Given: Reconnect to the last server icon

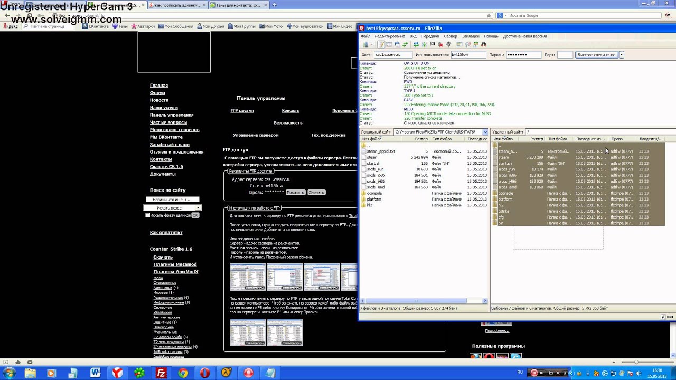Looking at the screenshot, I should (x=448, y=44).
